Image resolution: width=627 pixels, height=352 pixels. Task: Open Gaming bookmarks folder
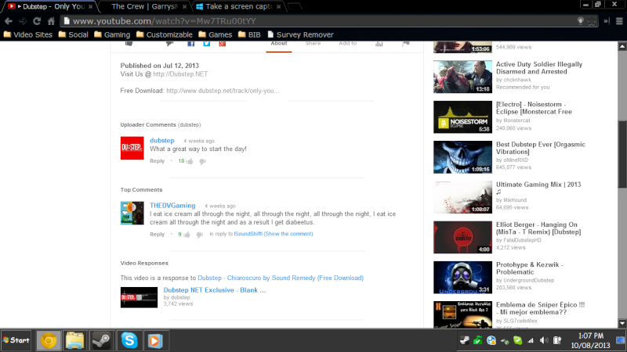112,34
